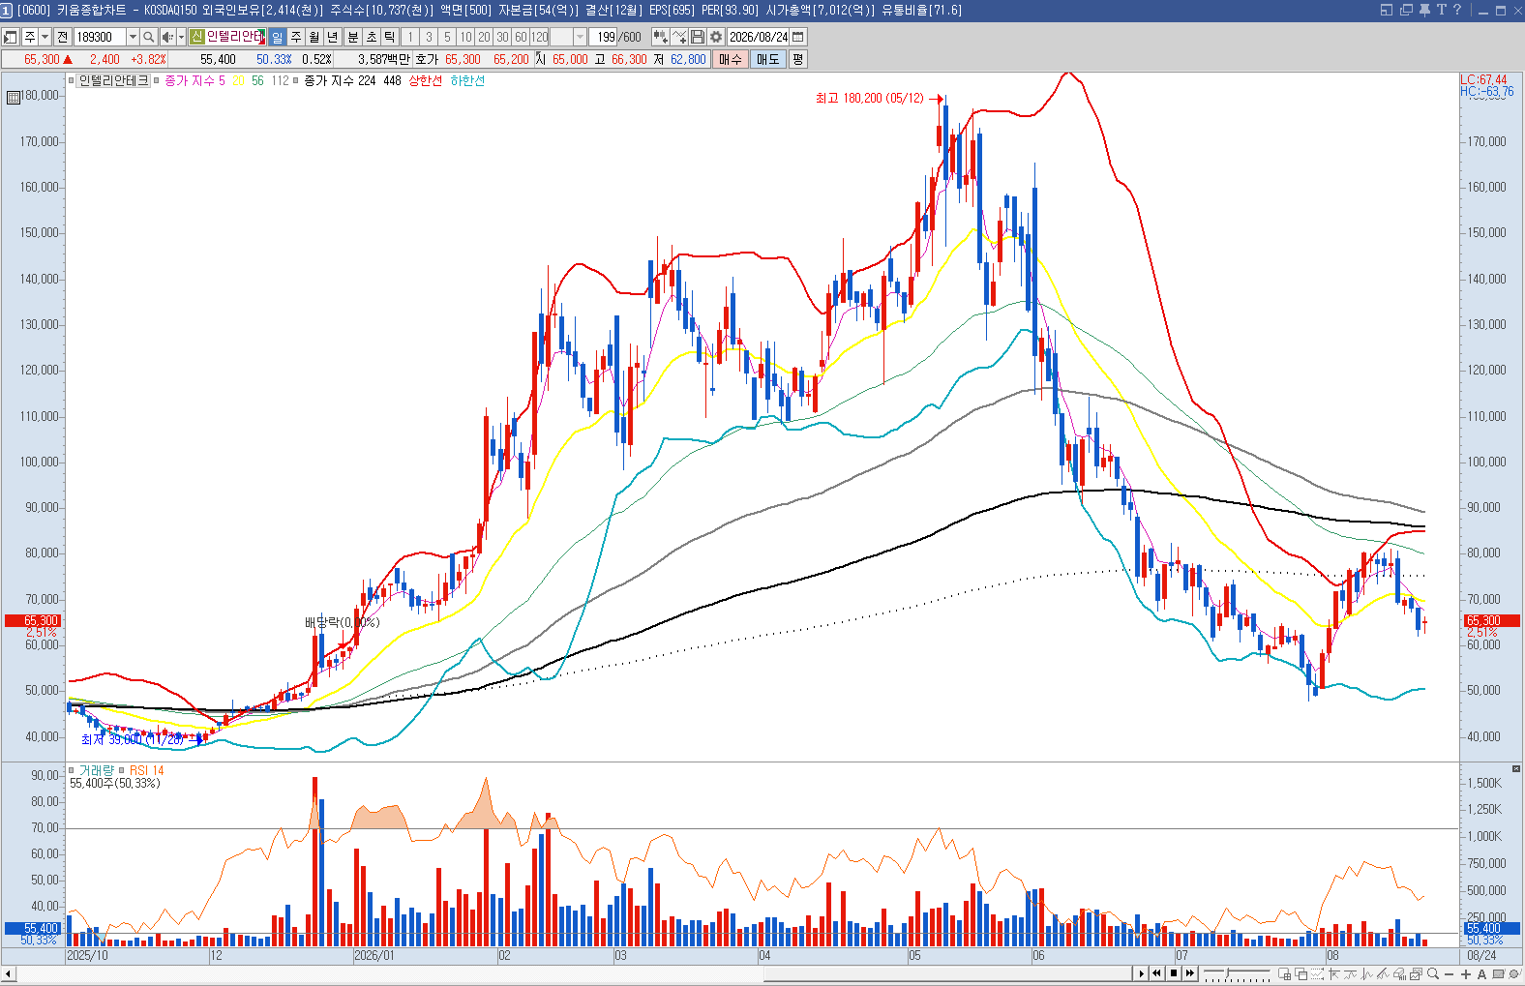Click the scissors-and-line icon in top toolbar
1525x986 pixels.
coord(679,37)
